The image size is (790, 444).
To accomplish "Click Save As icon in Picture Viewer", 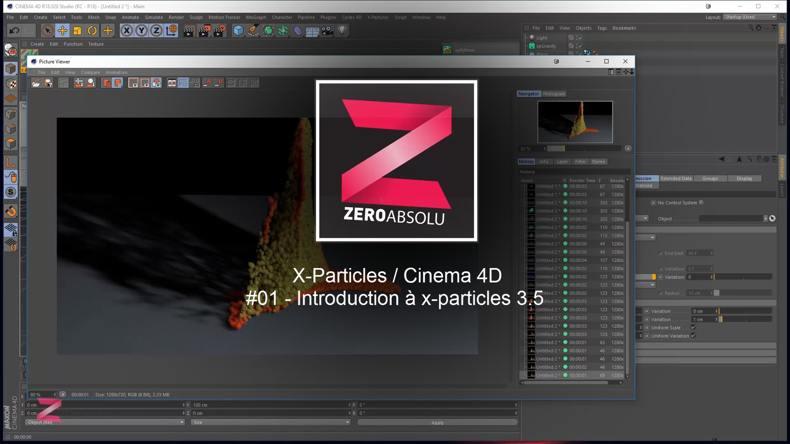I will [x=48, y=83].
